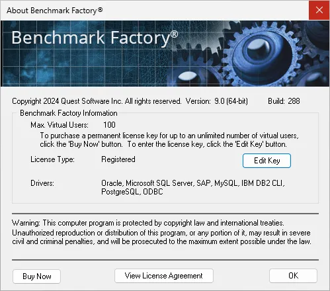The width and height of the screenshot is (330, 291).
Task: Click the drivers list starting with Oracle
Action: [193, 187]
